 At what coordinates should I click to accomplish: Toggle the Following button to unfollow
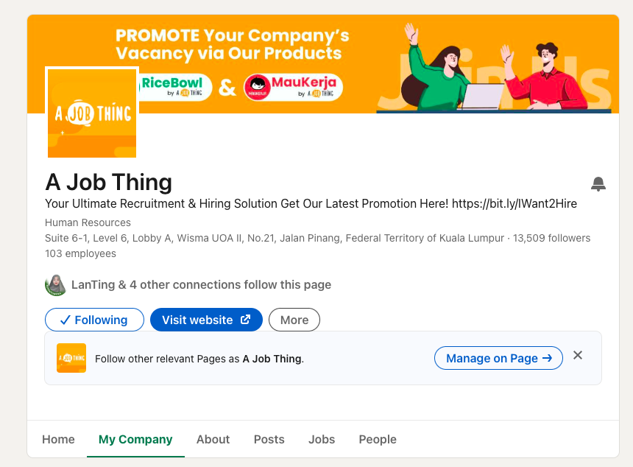[x=93, y=320]
